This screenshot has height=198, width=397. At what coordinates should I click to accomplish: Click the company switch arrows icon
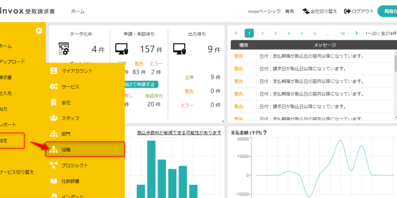[x=306, y=11]
